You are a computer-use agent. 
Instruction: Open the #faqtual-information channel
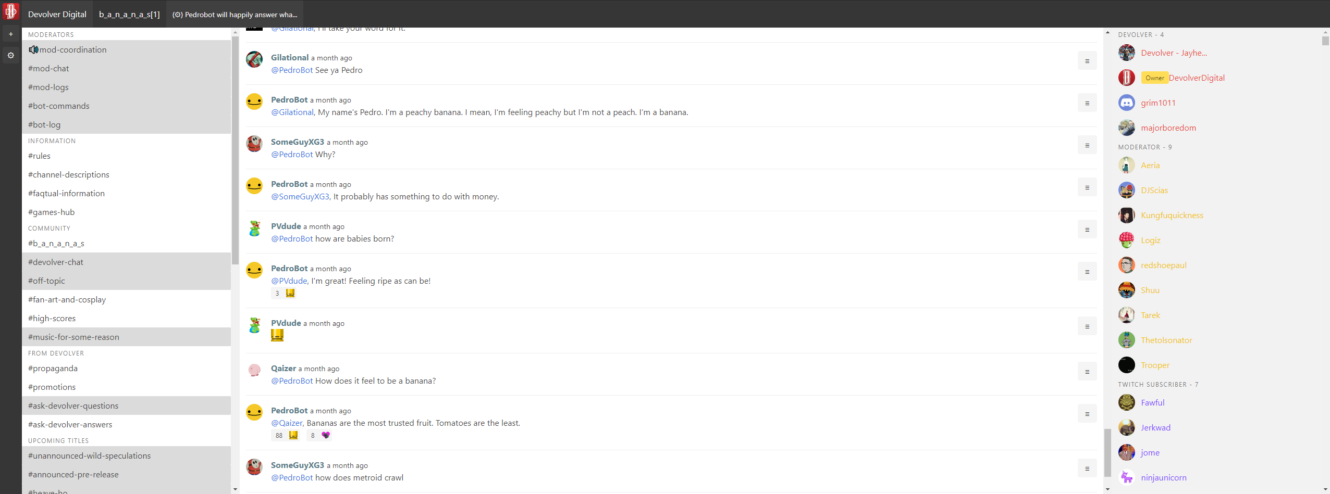tap(126, 193)
